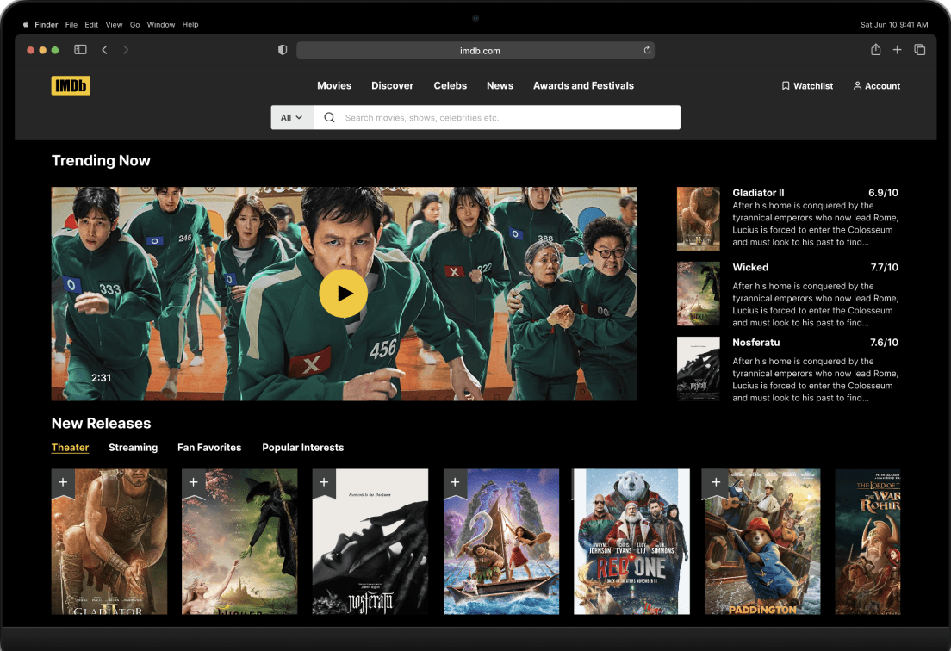Click the Trending Now heading
Viewport: 951px width, 651px height.
(101, 161)
